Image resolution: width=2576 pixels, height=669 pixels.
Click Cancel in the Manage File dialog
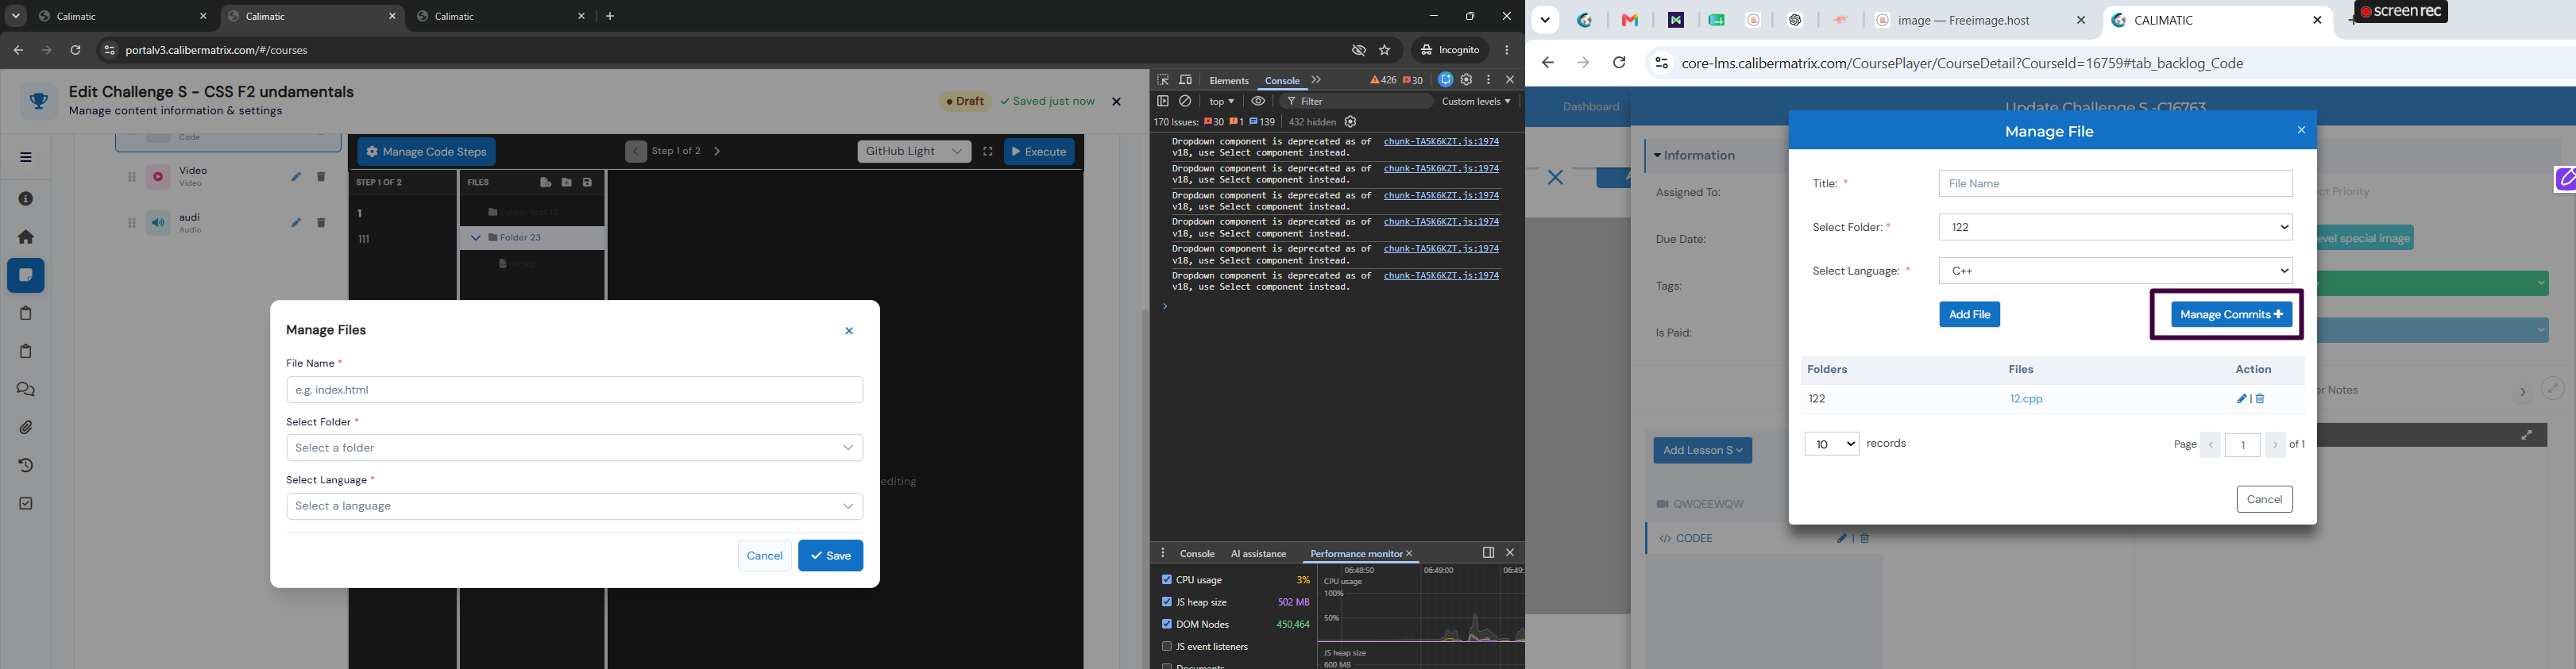pyautogui.click(x=2264, y=499)
